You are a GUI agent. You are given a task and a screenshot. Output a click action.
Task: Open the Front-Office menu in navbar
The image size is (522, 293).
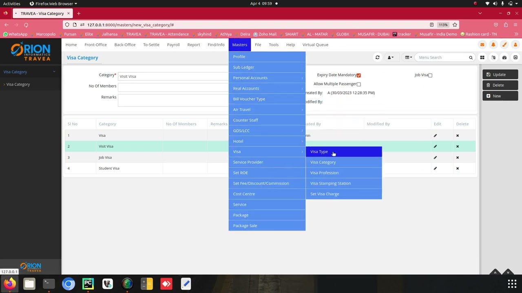[x=95, y=45]
